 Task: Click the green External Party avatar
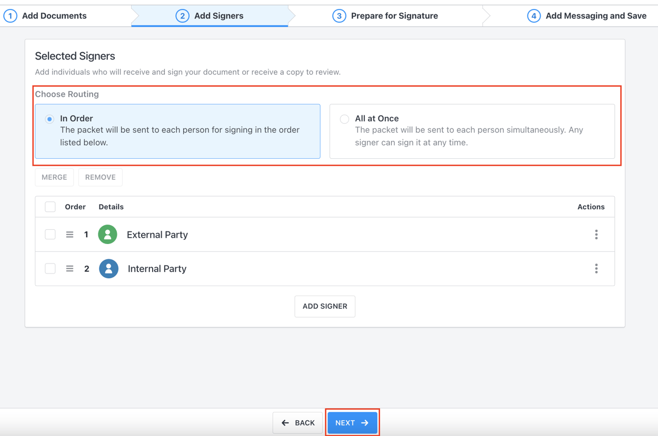(107, 235)
